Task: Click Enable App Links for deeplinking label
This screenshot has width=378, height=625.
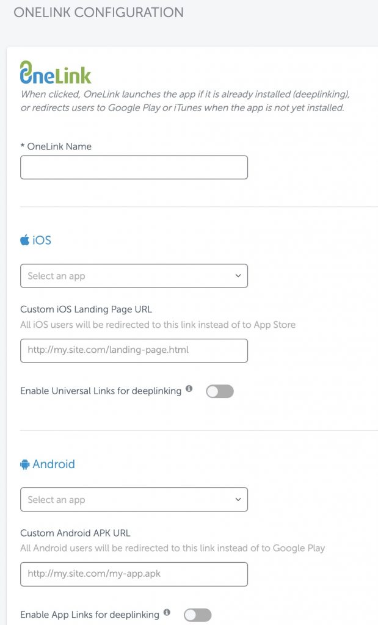Action: pos(90,615)
